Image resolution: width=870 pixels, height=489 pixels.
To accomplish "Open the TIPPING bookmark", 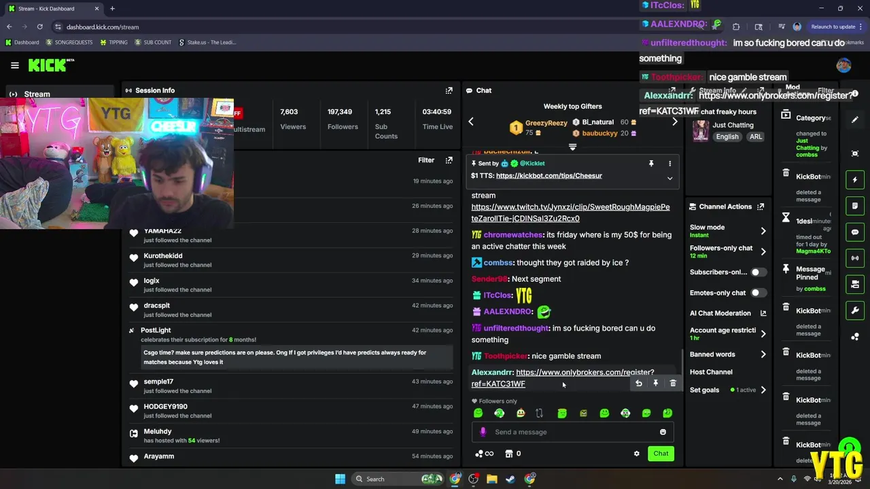I will (x=114, y=42).
